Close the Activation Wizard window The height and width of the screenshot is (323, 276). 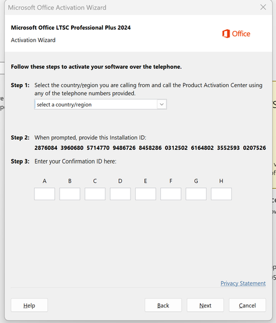coord(263,7)
